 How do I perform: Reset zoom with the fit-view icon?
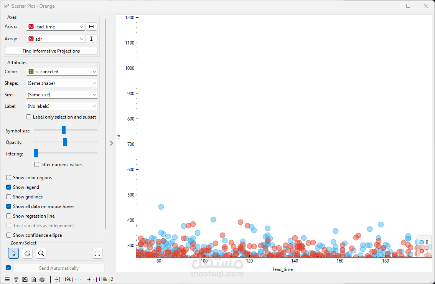tap(97, 253)
